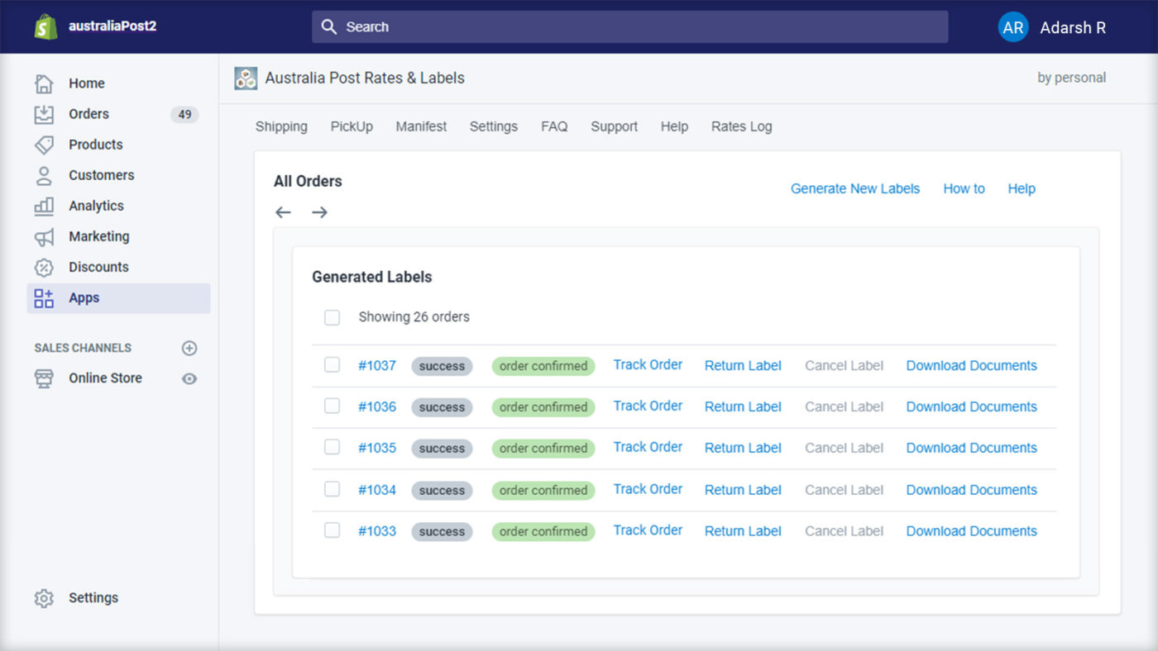Click Help link beside How to
This screenshot has height=651, width=1158.
point(1022,188)
